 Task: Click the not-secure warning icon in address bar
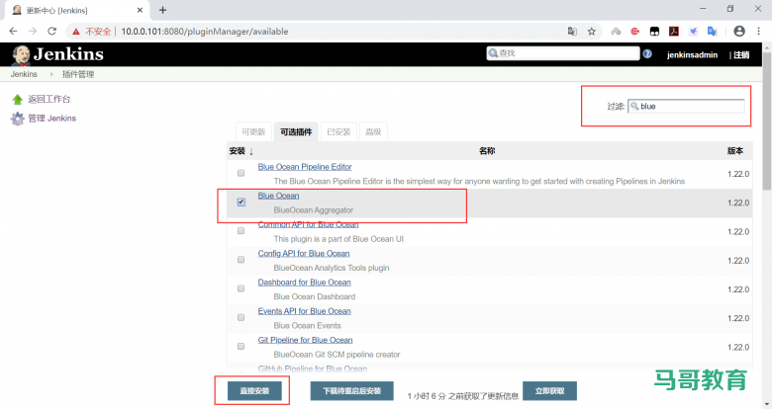click(x=76, y=32)
